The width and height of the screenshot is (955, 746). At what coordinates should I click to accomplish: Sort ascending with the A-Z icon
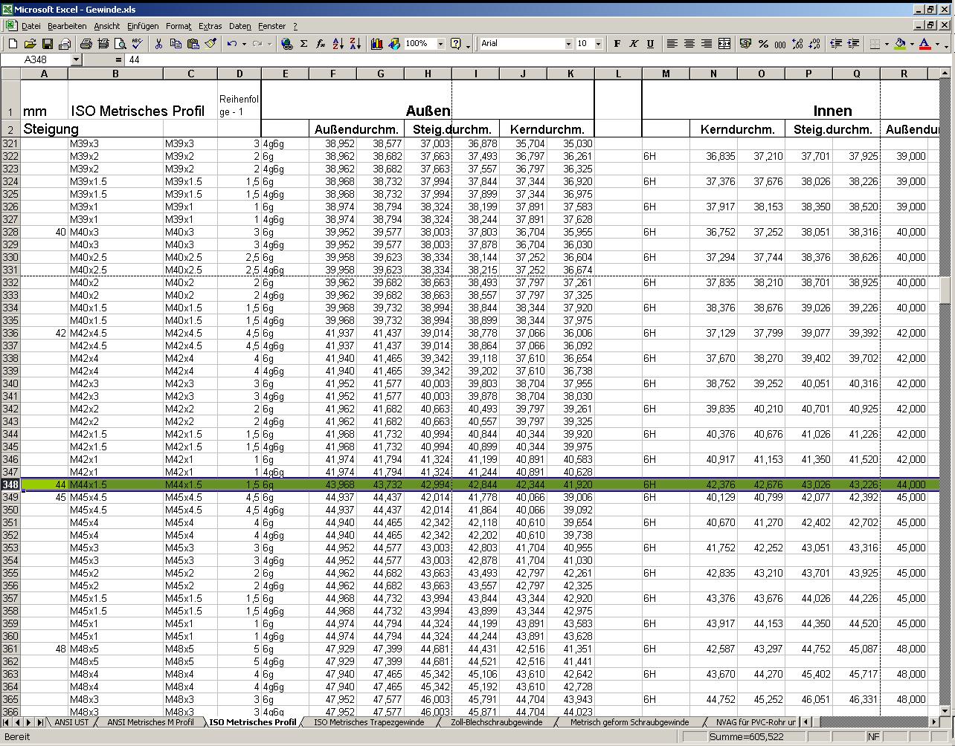pyautogui.click(x=338, y=44)
